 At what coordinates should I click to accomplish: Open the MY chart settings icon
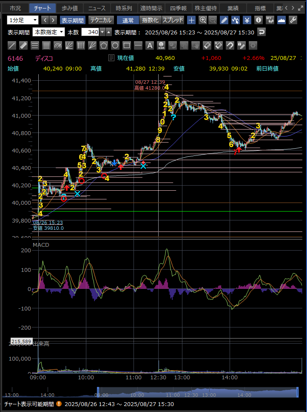pyautogui.click(x=270, y=20)
